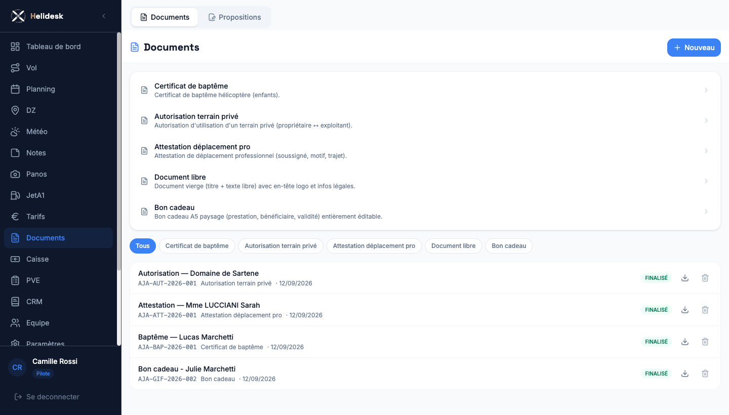This screenshot has width=729, height=415.
Task: Open the PVE section
Action: [x=58, y=280]
